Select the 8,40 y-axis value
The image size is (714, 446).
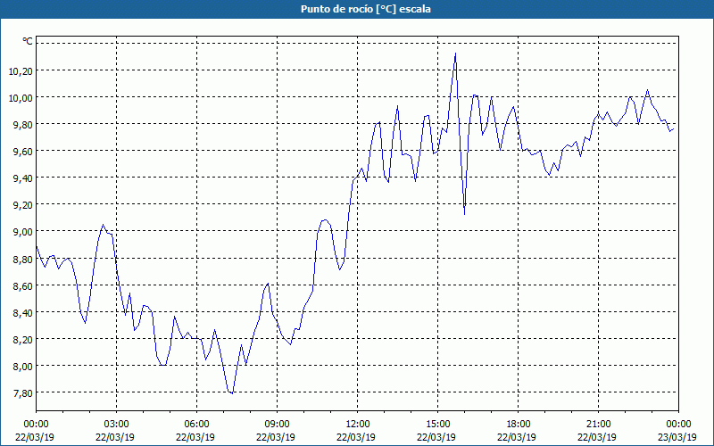[x=24, y=313]
